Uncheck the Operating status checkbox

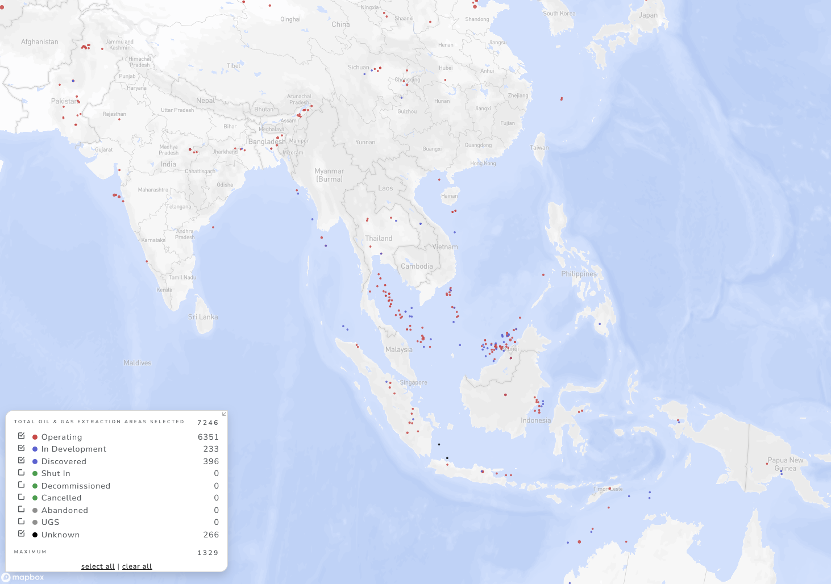click(22, 436)
